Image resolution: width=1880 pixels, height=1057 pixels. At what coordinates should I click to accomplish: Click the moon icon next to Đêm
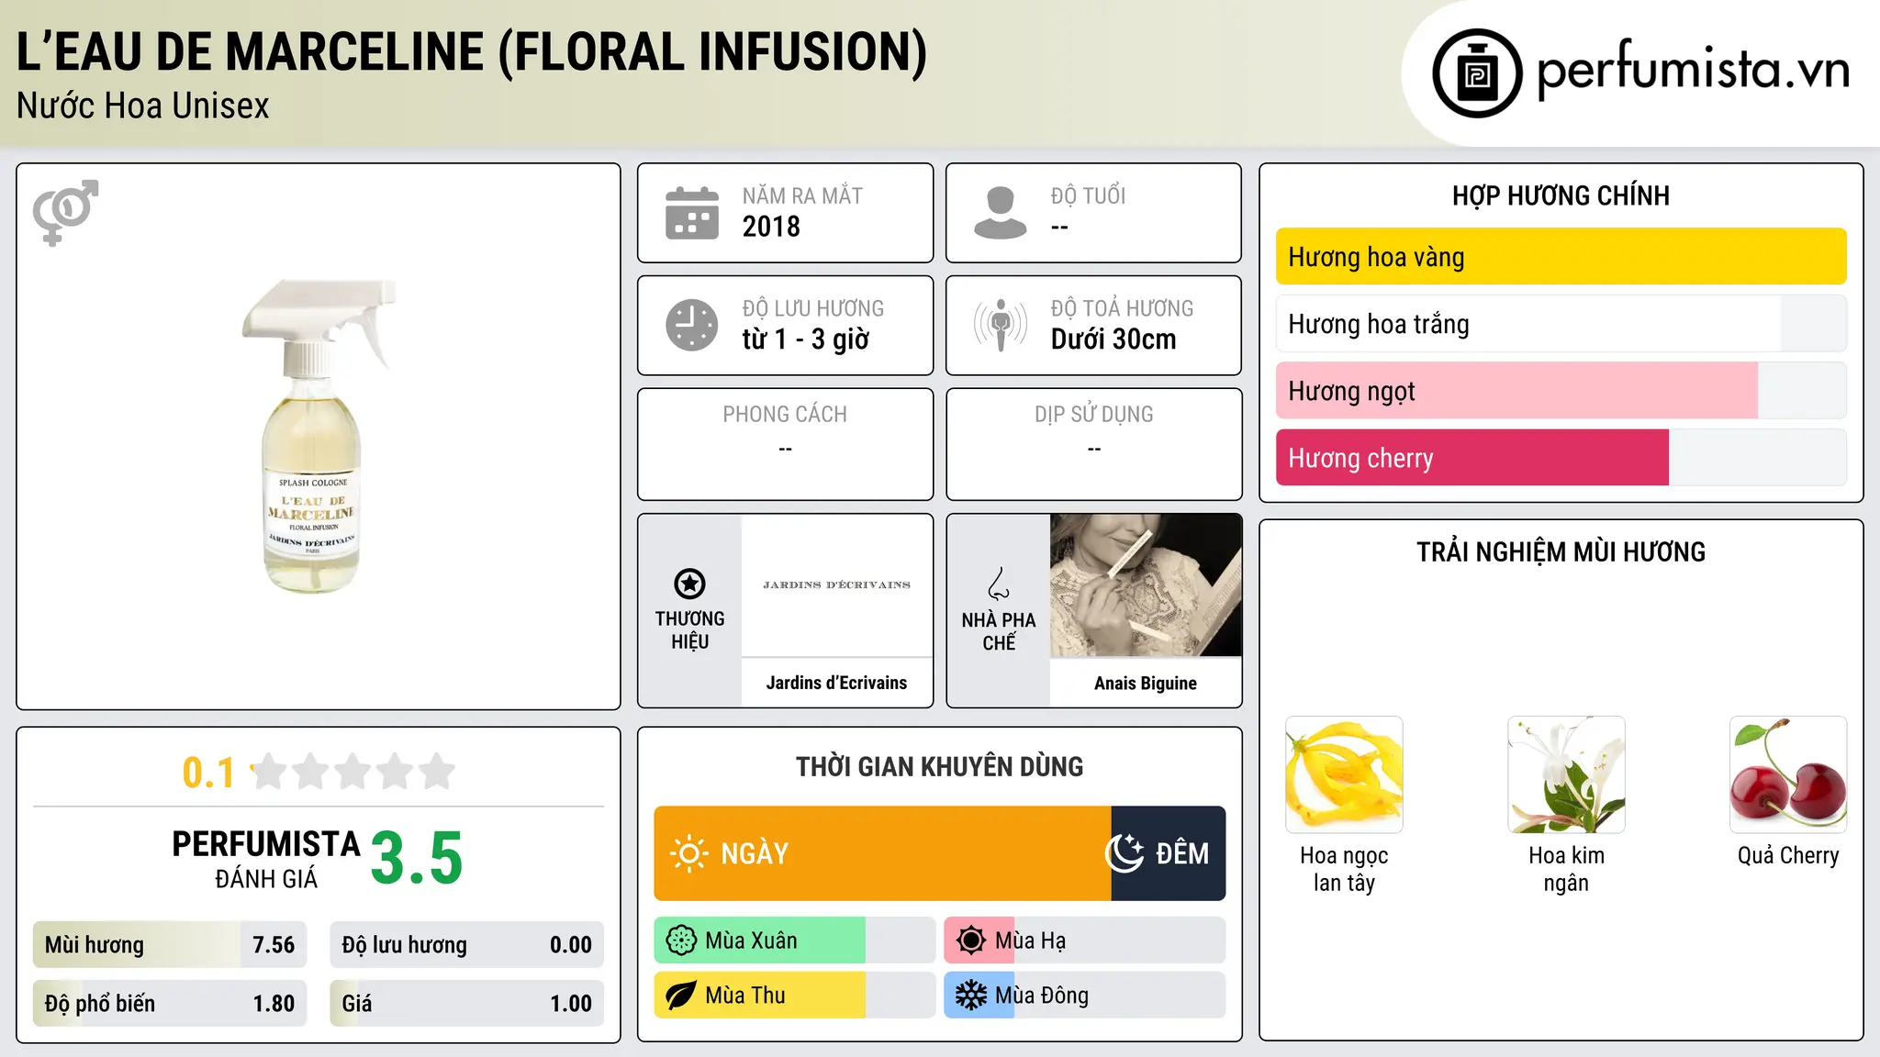pyautogui.click(x=1125, y=853)
